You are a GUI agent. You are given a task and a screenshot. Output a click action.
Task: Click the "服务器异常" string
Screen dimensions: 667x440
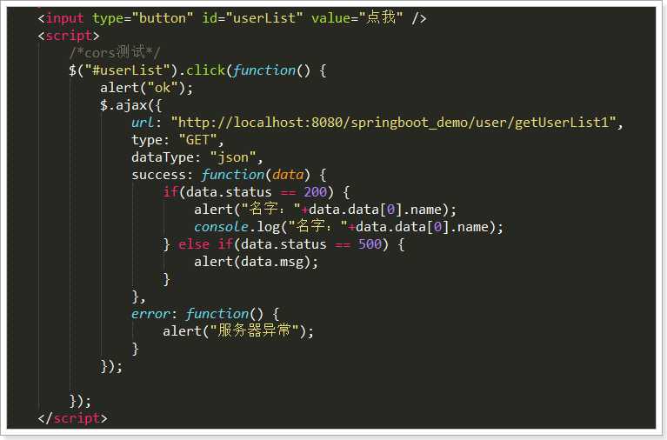pos(255,330)
